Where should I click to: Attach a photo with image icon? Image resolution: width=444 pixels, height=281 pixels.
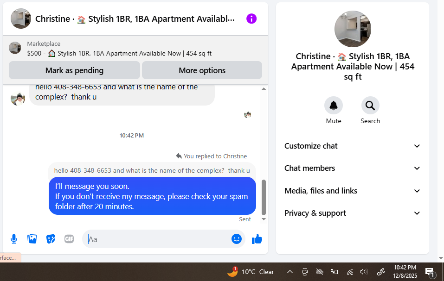(32, 239)
